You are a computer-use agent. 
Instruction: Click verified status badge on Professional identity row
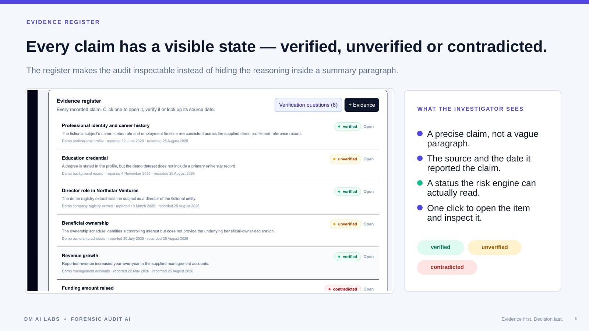(x=348, y=127)
